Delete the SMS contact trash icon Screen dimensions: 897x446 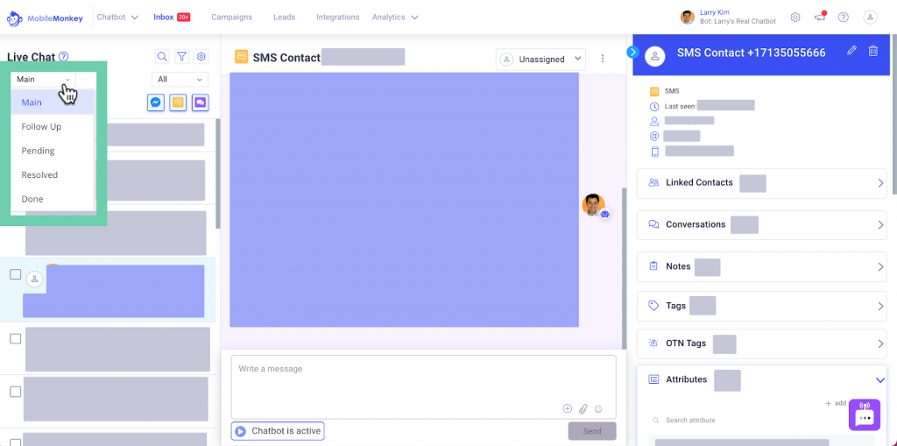(x=873, y=51)
